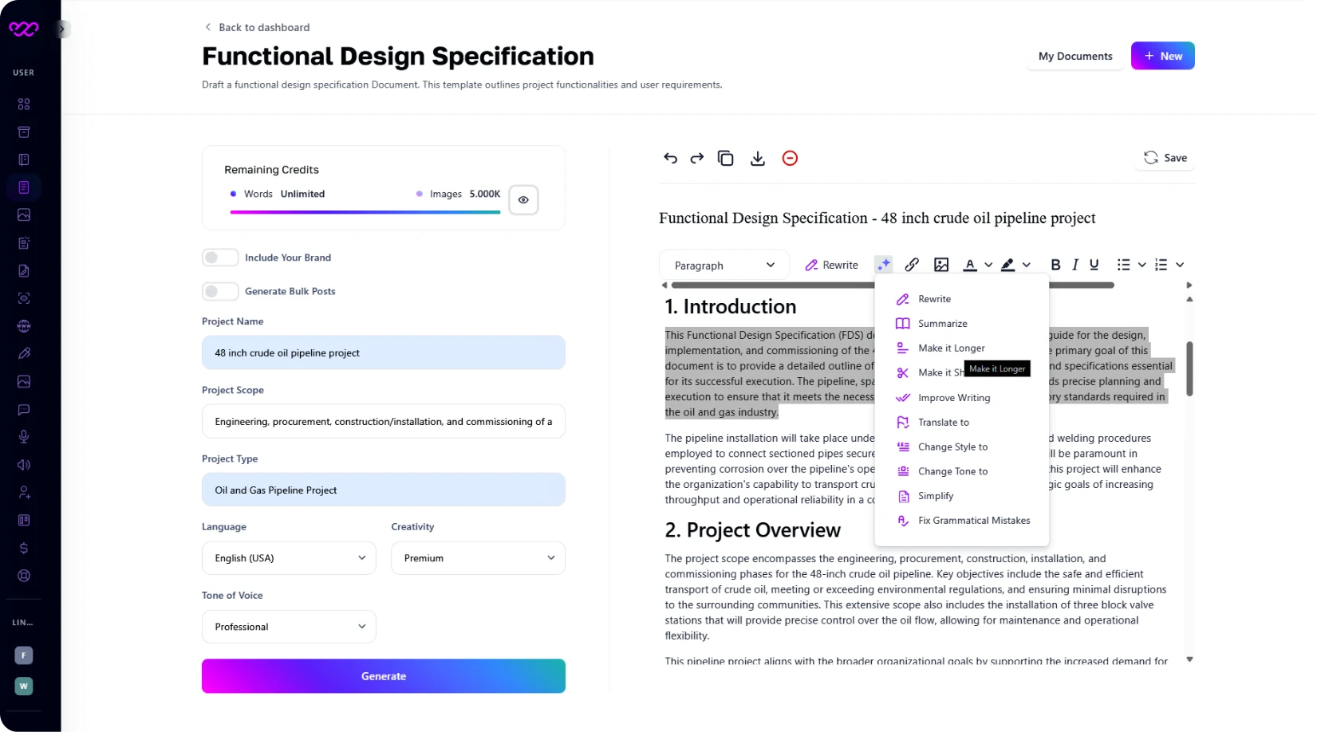
Task: Open the lifebuoy support icon in sidebar
Action: tap(24, 576)
